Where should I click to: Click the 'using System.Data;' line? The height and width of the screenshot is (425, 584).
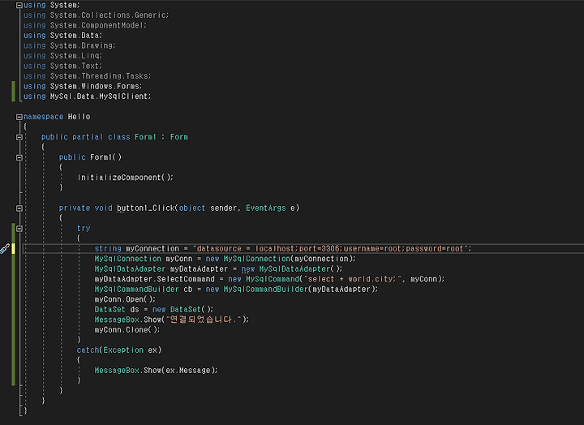[x=63, y=36]
